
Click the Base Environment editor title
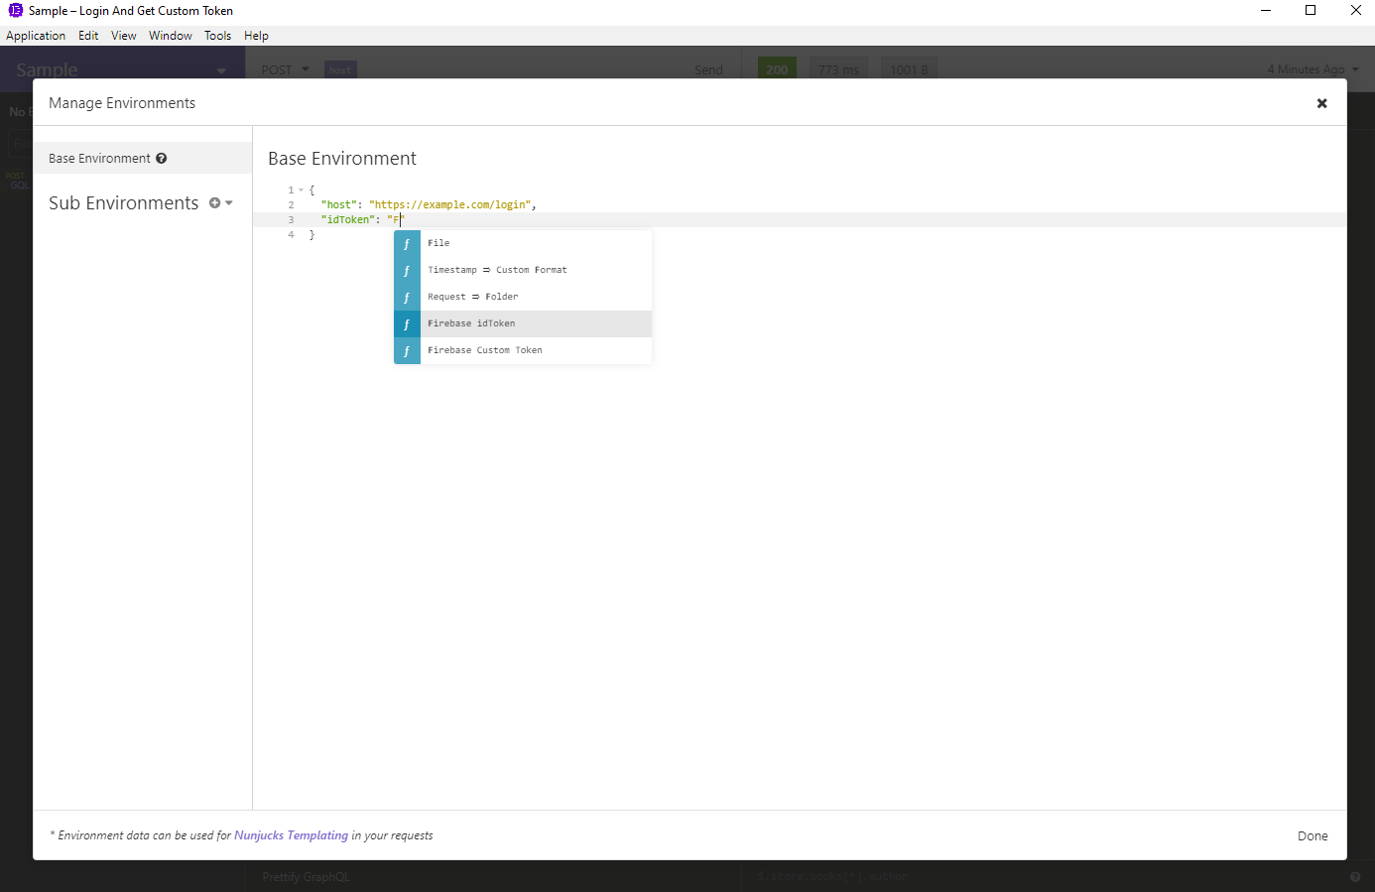point(342,159)
